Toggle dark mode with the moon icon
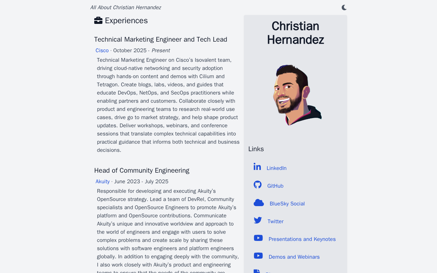The image size is (437, 273). coord(344,8)
